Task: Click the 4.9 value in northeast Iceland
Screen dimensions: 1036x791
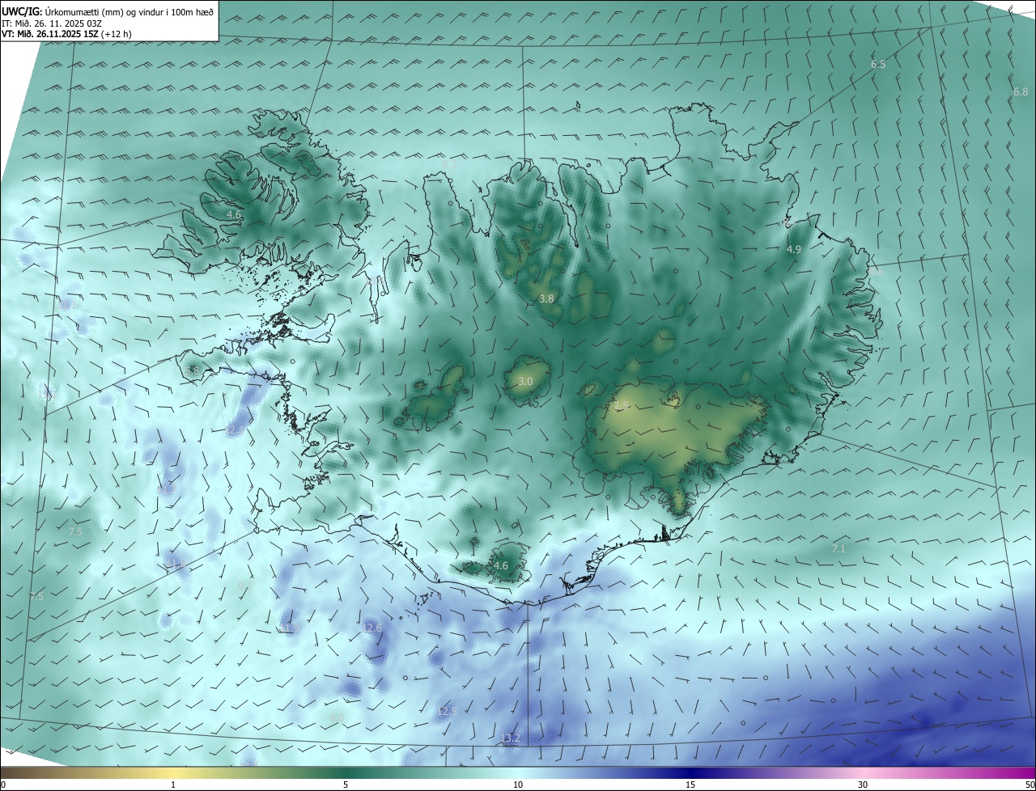Action: (794, 250)
